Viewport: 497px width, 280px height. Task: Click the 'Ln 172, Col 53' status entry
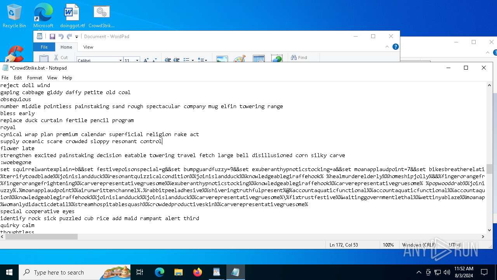344,245
